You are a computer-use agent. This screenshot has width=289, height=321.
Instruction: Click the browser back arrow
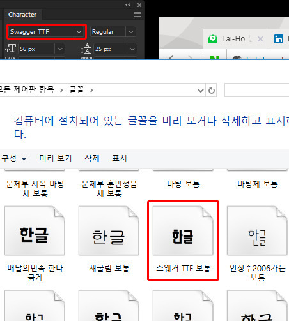tap(171, 57)
